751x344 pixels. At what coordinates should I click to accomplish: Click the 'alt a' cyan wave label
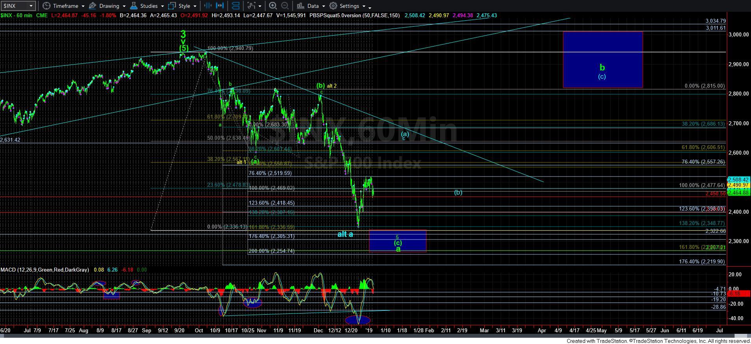[345, 234]
